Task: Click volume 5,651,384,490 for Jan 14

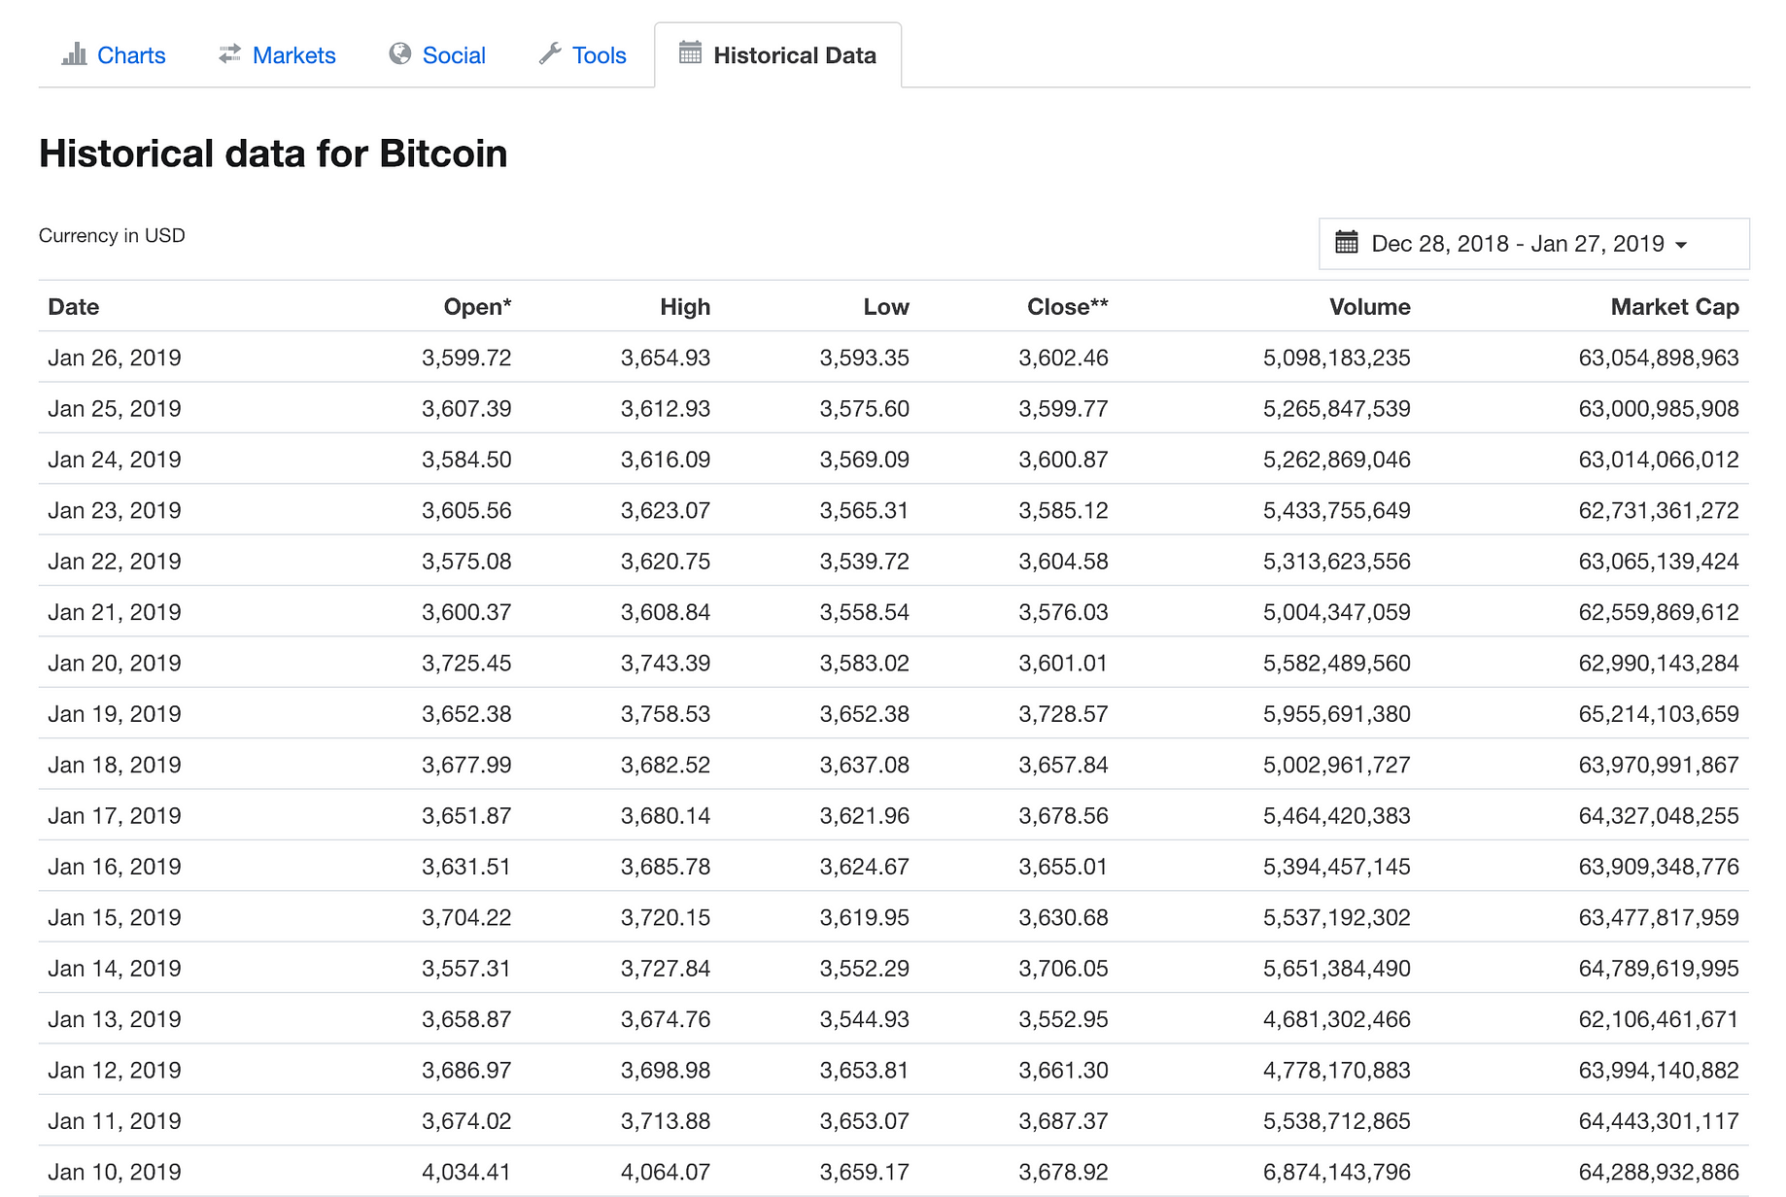Action: [x=1337, y=969]
